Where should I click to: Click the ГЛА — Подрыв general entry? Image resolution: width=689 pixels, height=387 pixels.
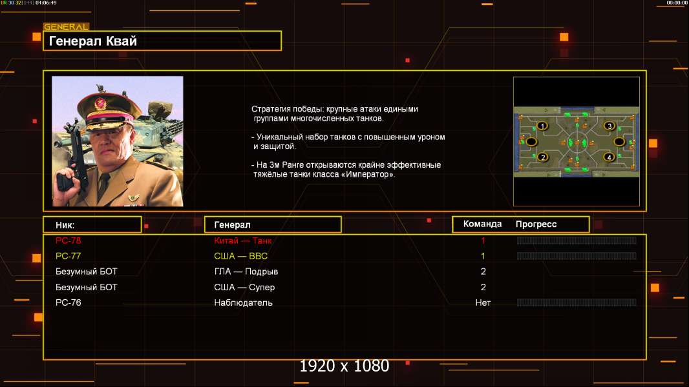pos(246,272)
